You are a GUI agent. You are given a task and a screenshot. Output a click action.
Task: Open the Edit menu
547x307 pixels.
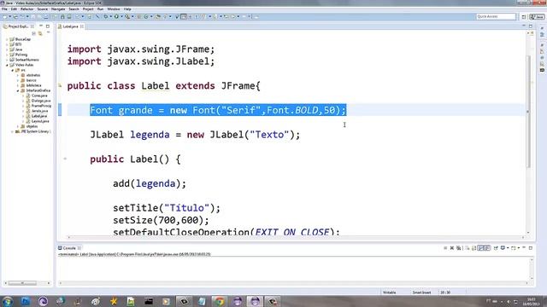point(14,9)
